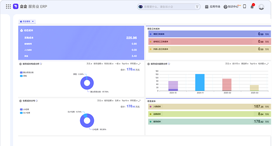Expand 结存成本构成分析 chart to fullscreen
Screen dimensions: 272x146
coord(139,64)
